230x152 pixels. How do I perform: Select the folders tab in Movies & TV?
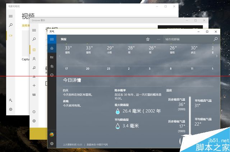[x=26, y=26]
